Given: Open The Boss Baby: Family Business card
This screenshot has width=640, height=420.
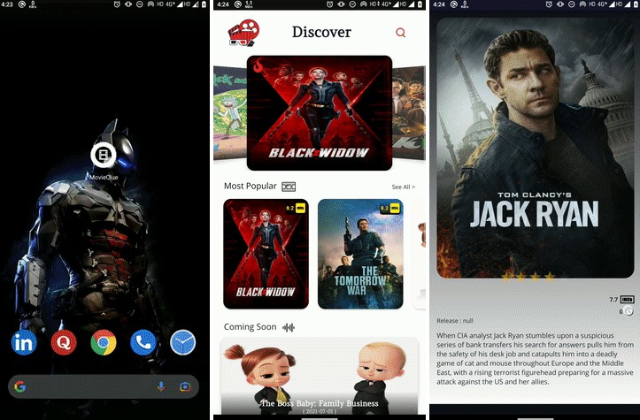Looking at the screenshot, I should tap(320, 376).
